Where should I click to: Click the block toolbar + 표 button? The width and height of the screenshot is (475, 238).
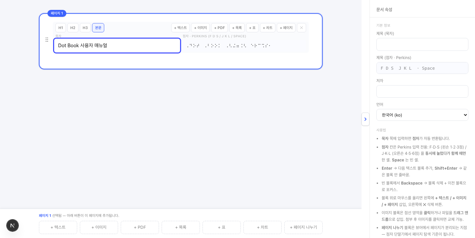252,28
